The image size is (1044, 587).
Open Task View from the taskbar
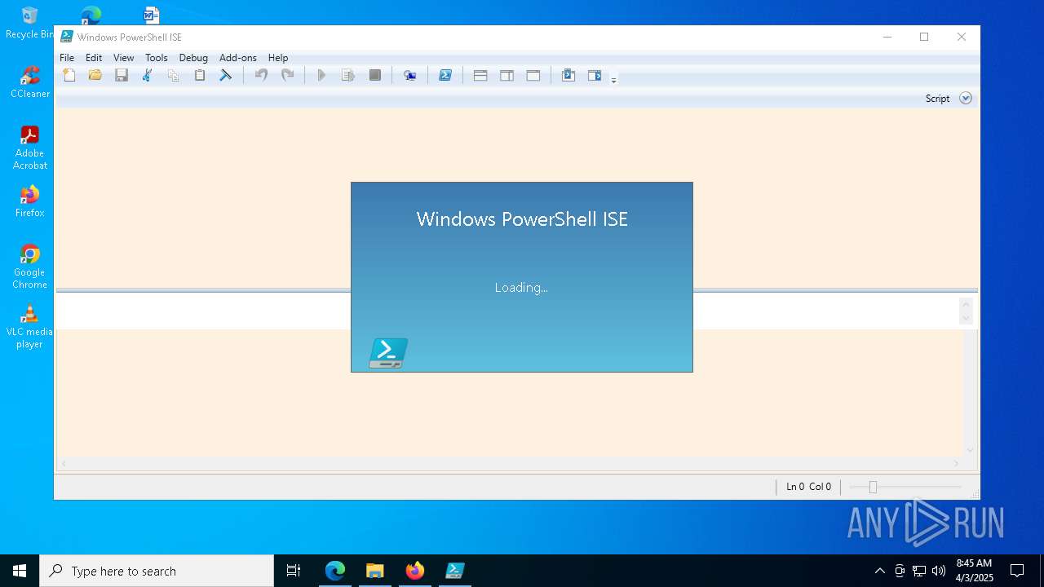pyautogui.click(x=294, y=571)
